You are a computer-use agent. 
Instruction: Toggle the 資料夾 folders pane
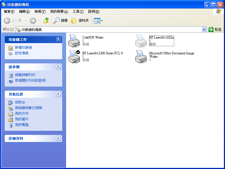pos(80,21)
